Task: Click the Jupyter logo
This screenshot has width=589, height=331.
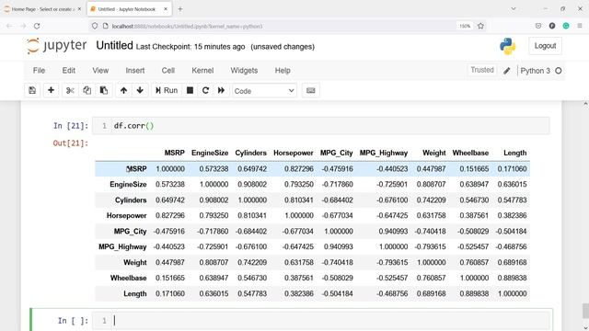Action: tap(57, 46)
